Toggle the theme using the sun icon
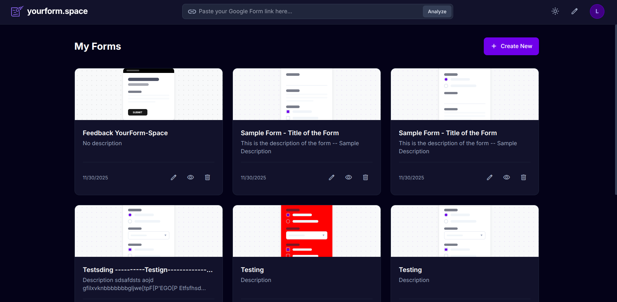Viewport: 617px width, 302px height. pyautogui.click(x=555, y=11)
